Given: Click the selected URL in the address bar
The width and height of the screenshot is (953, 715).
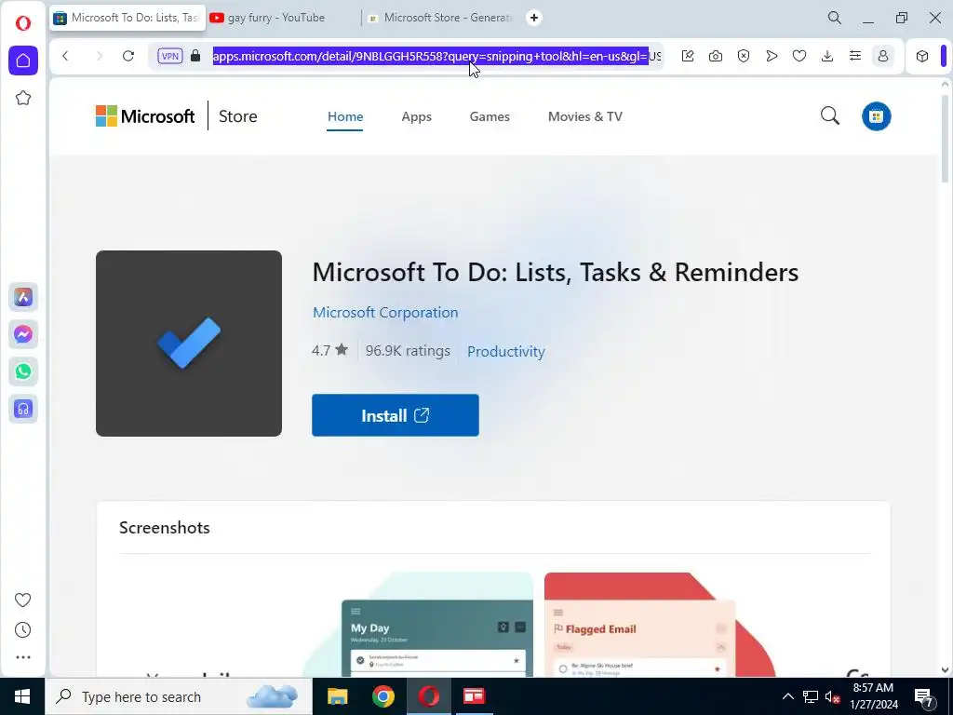Looking at the screenshot, I should (430, 56).
